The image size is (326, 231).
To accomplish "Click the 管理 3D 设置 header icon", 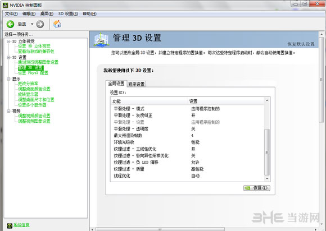I will 101,39.
